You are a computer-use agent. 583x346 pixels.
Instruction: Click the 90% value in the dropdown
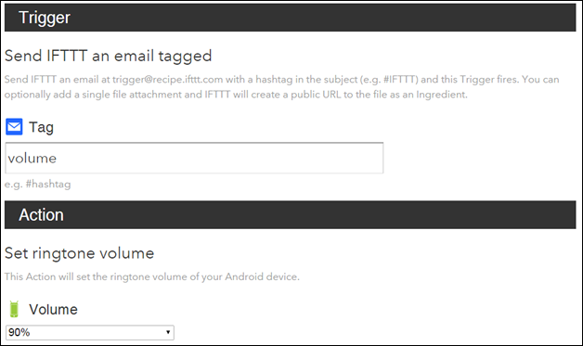tap(19, 333)
